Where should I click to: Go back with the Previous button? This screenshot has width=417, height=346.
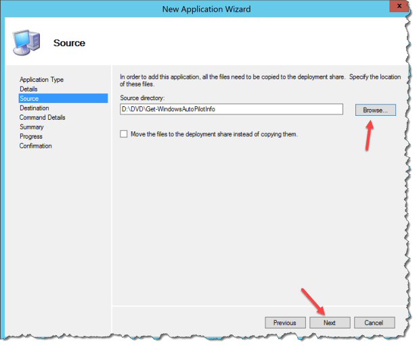tap(285, 323)
